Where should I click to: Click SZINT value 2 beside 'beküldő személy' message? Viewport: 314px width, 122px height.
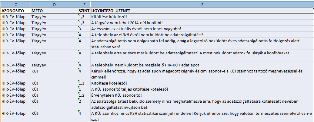[x=84, y=104]
